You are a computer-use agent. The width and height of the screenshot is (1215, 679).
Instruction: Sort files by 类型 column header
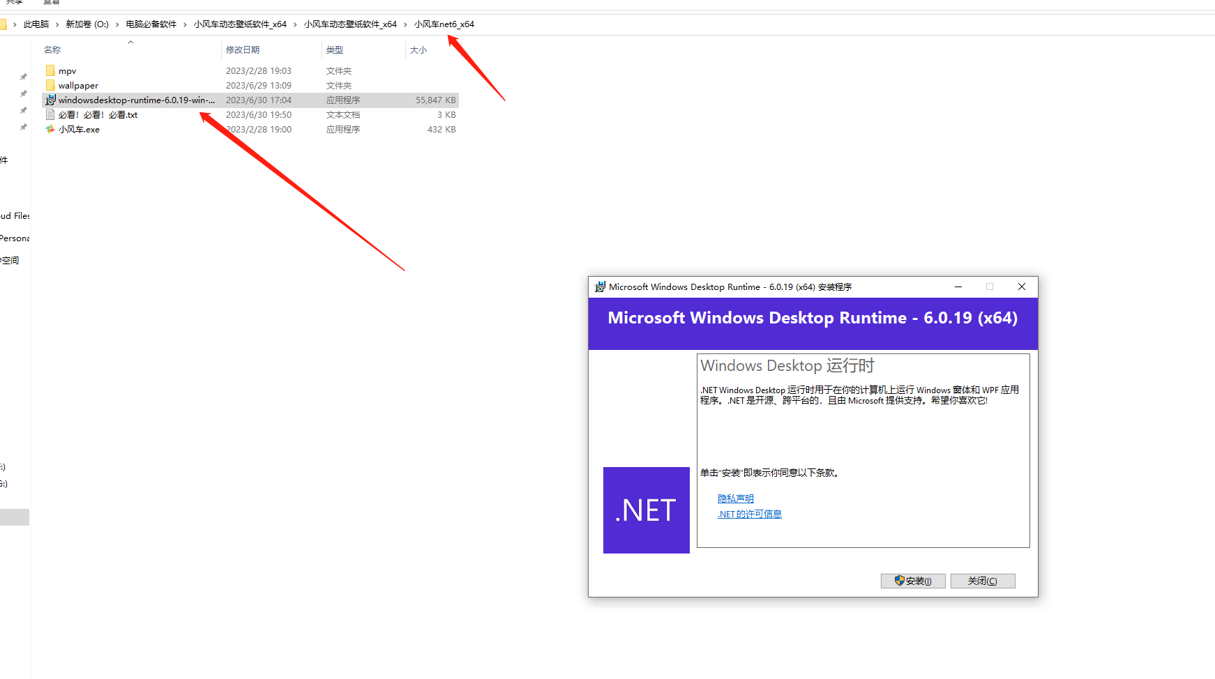335,50
